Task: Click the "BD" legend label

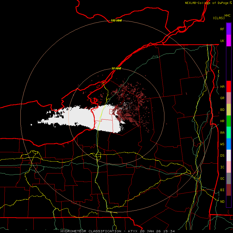Action: 222,110
